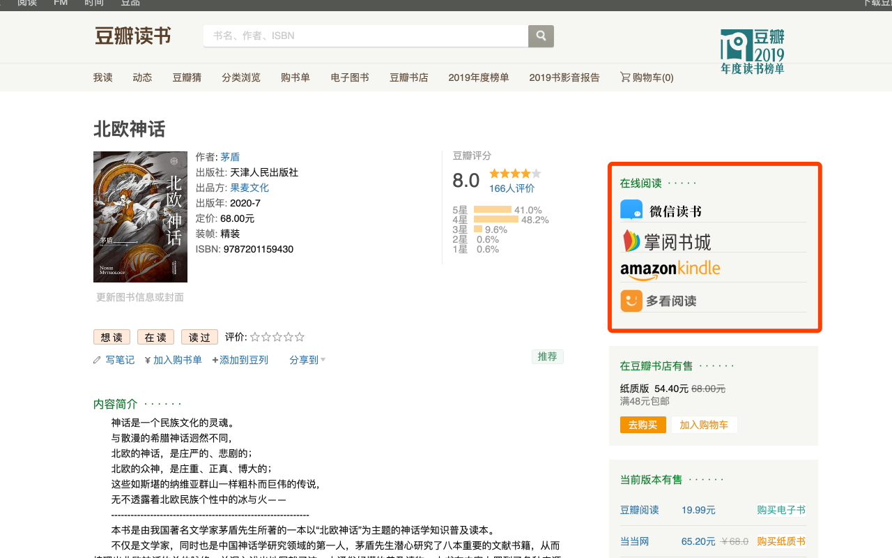Open publisher link 果麦文化
The height and width of the screenshot is (558, 892).
coord(249,188)
